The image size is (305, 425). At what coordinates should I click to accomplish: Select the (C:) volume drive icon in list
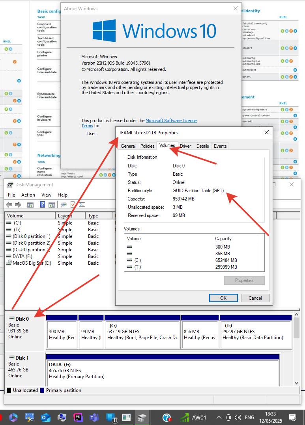coord(9,223)
